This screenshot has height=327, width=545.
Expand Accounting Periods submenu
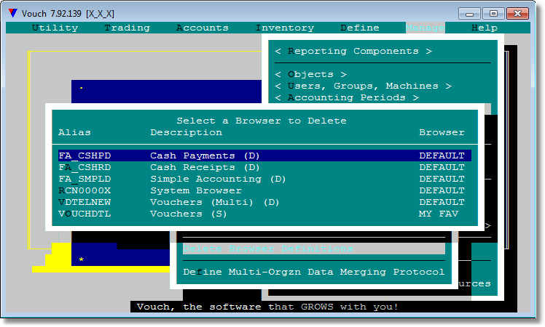(x=347, y=97)
